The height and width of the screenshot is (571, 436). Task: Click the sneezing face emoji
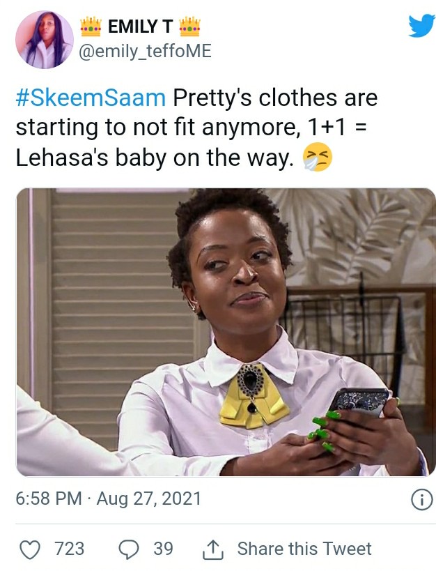coord(318,157)
